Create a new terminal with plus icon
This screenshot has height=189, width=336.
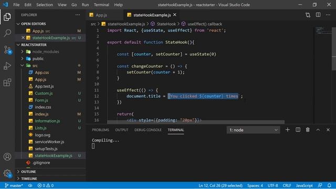pyautogui.click(x=288, y=130)
